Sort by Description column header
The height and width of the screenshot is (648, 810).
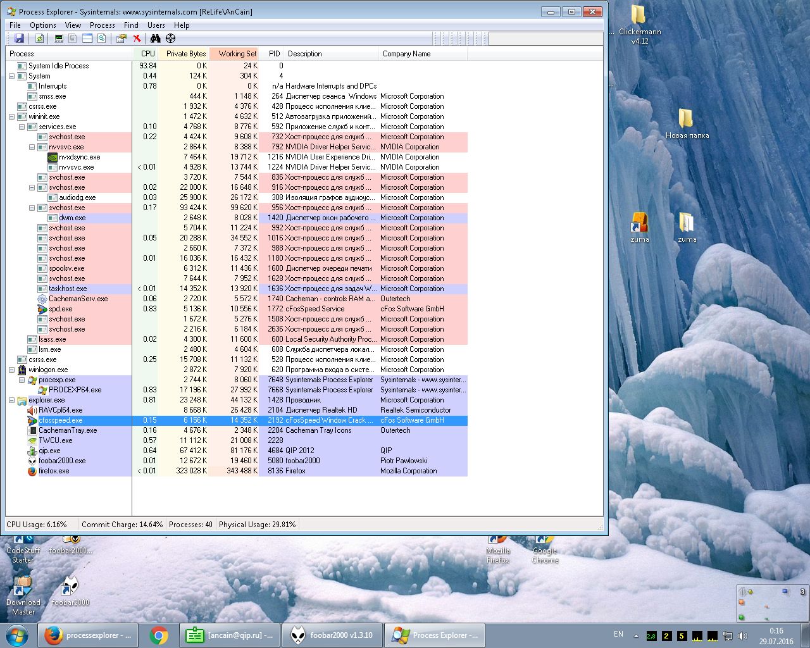tap(332, 54)
